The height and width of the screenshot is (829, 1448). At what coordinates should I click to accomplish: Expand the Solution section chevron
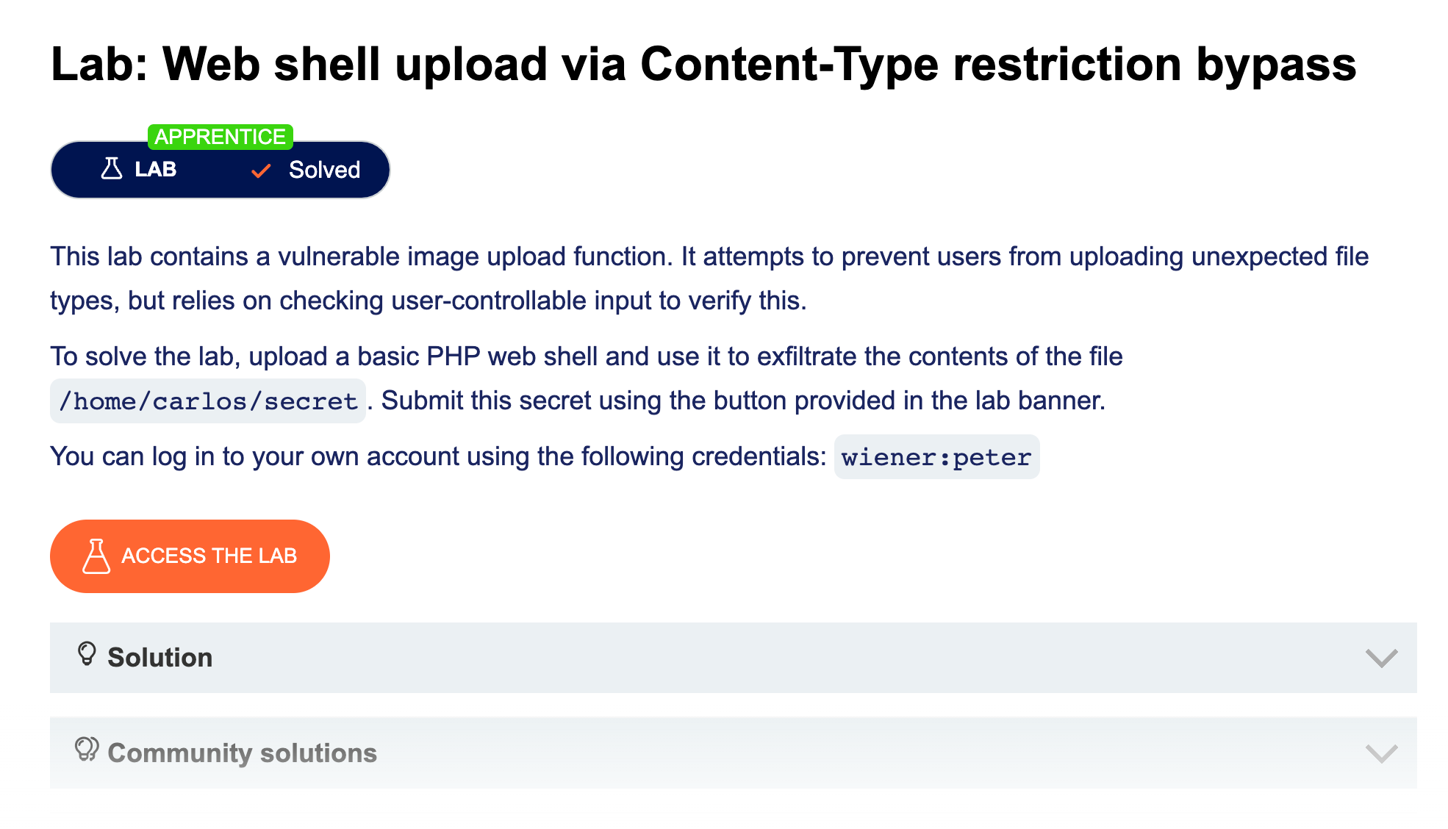[x=1381, y=658]
